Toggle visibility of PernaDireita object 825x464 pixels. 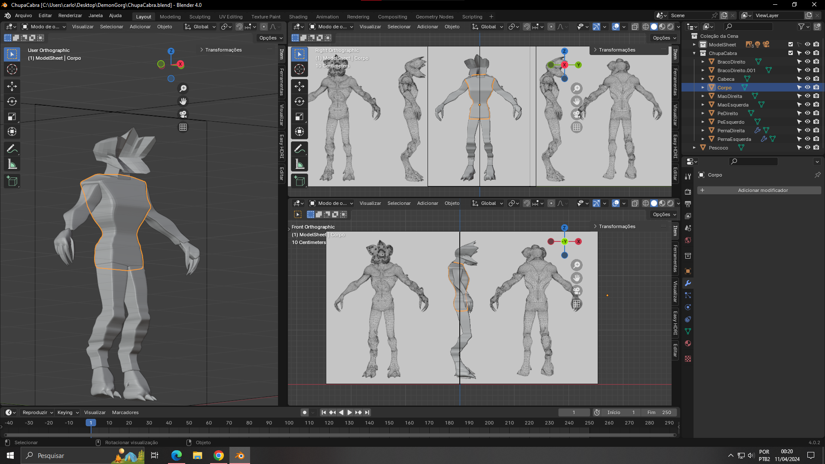click(x=807, y=131)
